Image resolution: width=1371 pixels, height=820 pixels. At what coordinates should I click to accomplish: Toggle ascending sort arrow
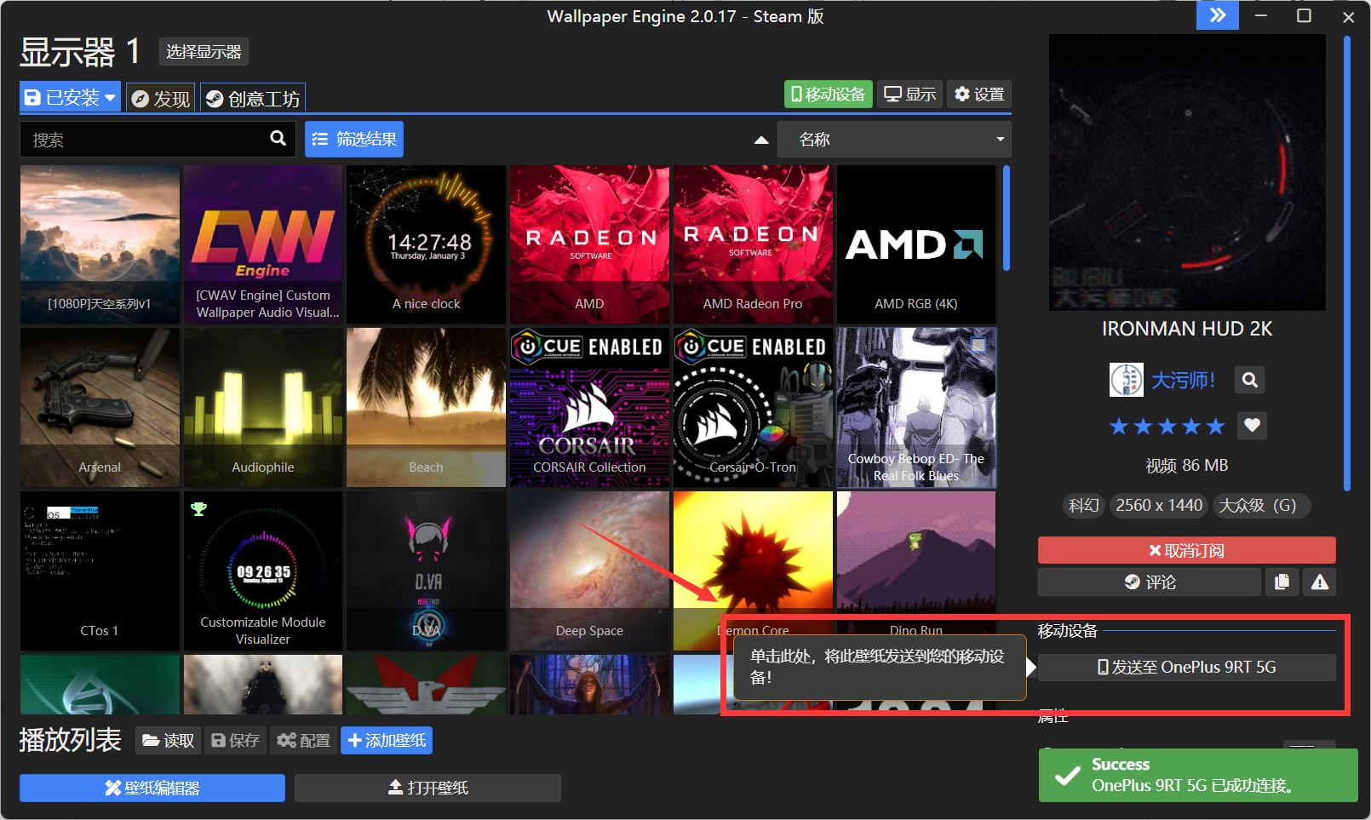(761, 140)
